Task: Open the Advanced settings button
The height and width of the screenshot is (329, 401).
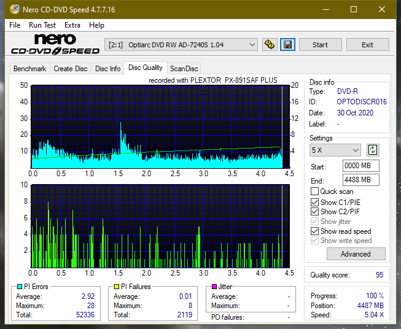Action: click(356, 254)
